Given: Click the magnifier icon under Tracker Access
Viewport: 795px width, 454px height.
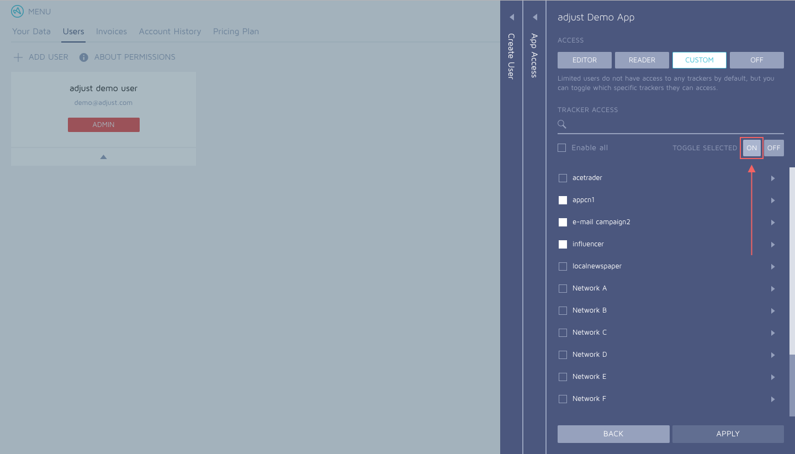Looking at the screenshot, I should point(561,124).
